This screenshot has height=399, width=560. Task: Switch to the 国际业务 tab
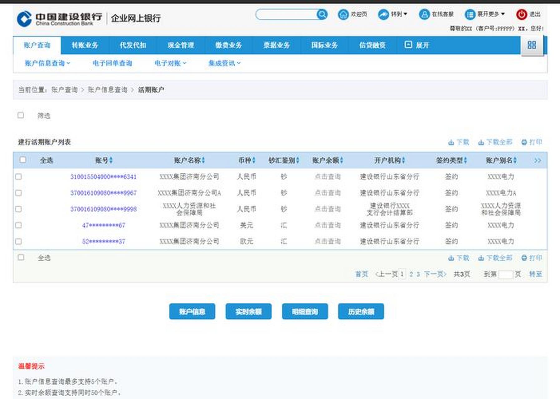tap(324, 45)
